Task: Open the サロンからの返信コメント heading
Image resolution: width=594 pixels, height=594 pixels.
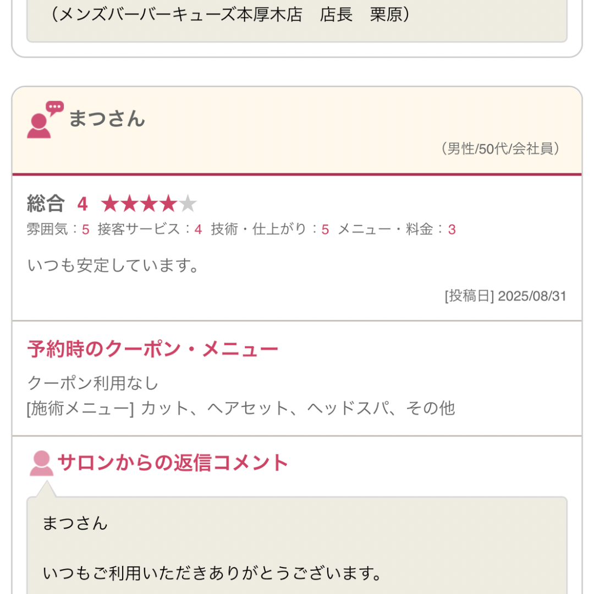Action: 173,463
